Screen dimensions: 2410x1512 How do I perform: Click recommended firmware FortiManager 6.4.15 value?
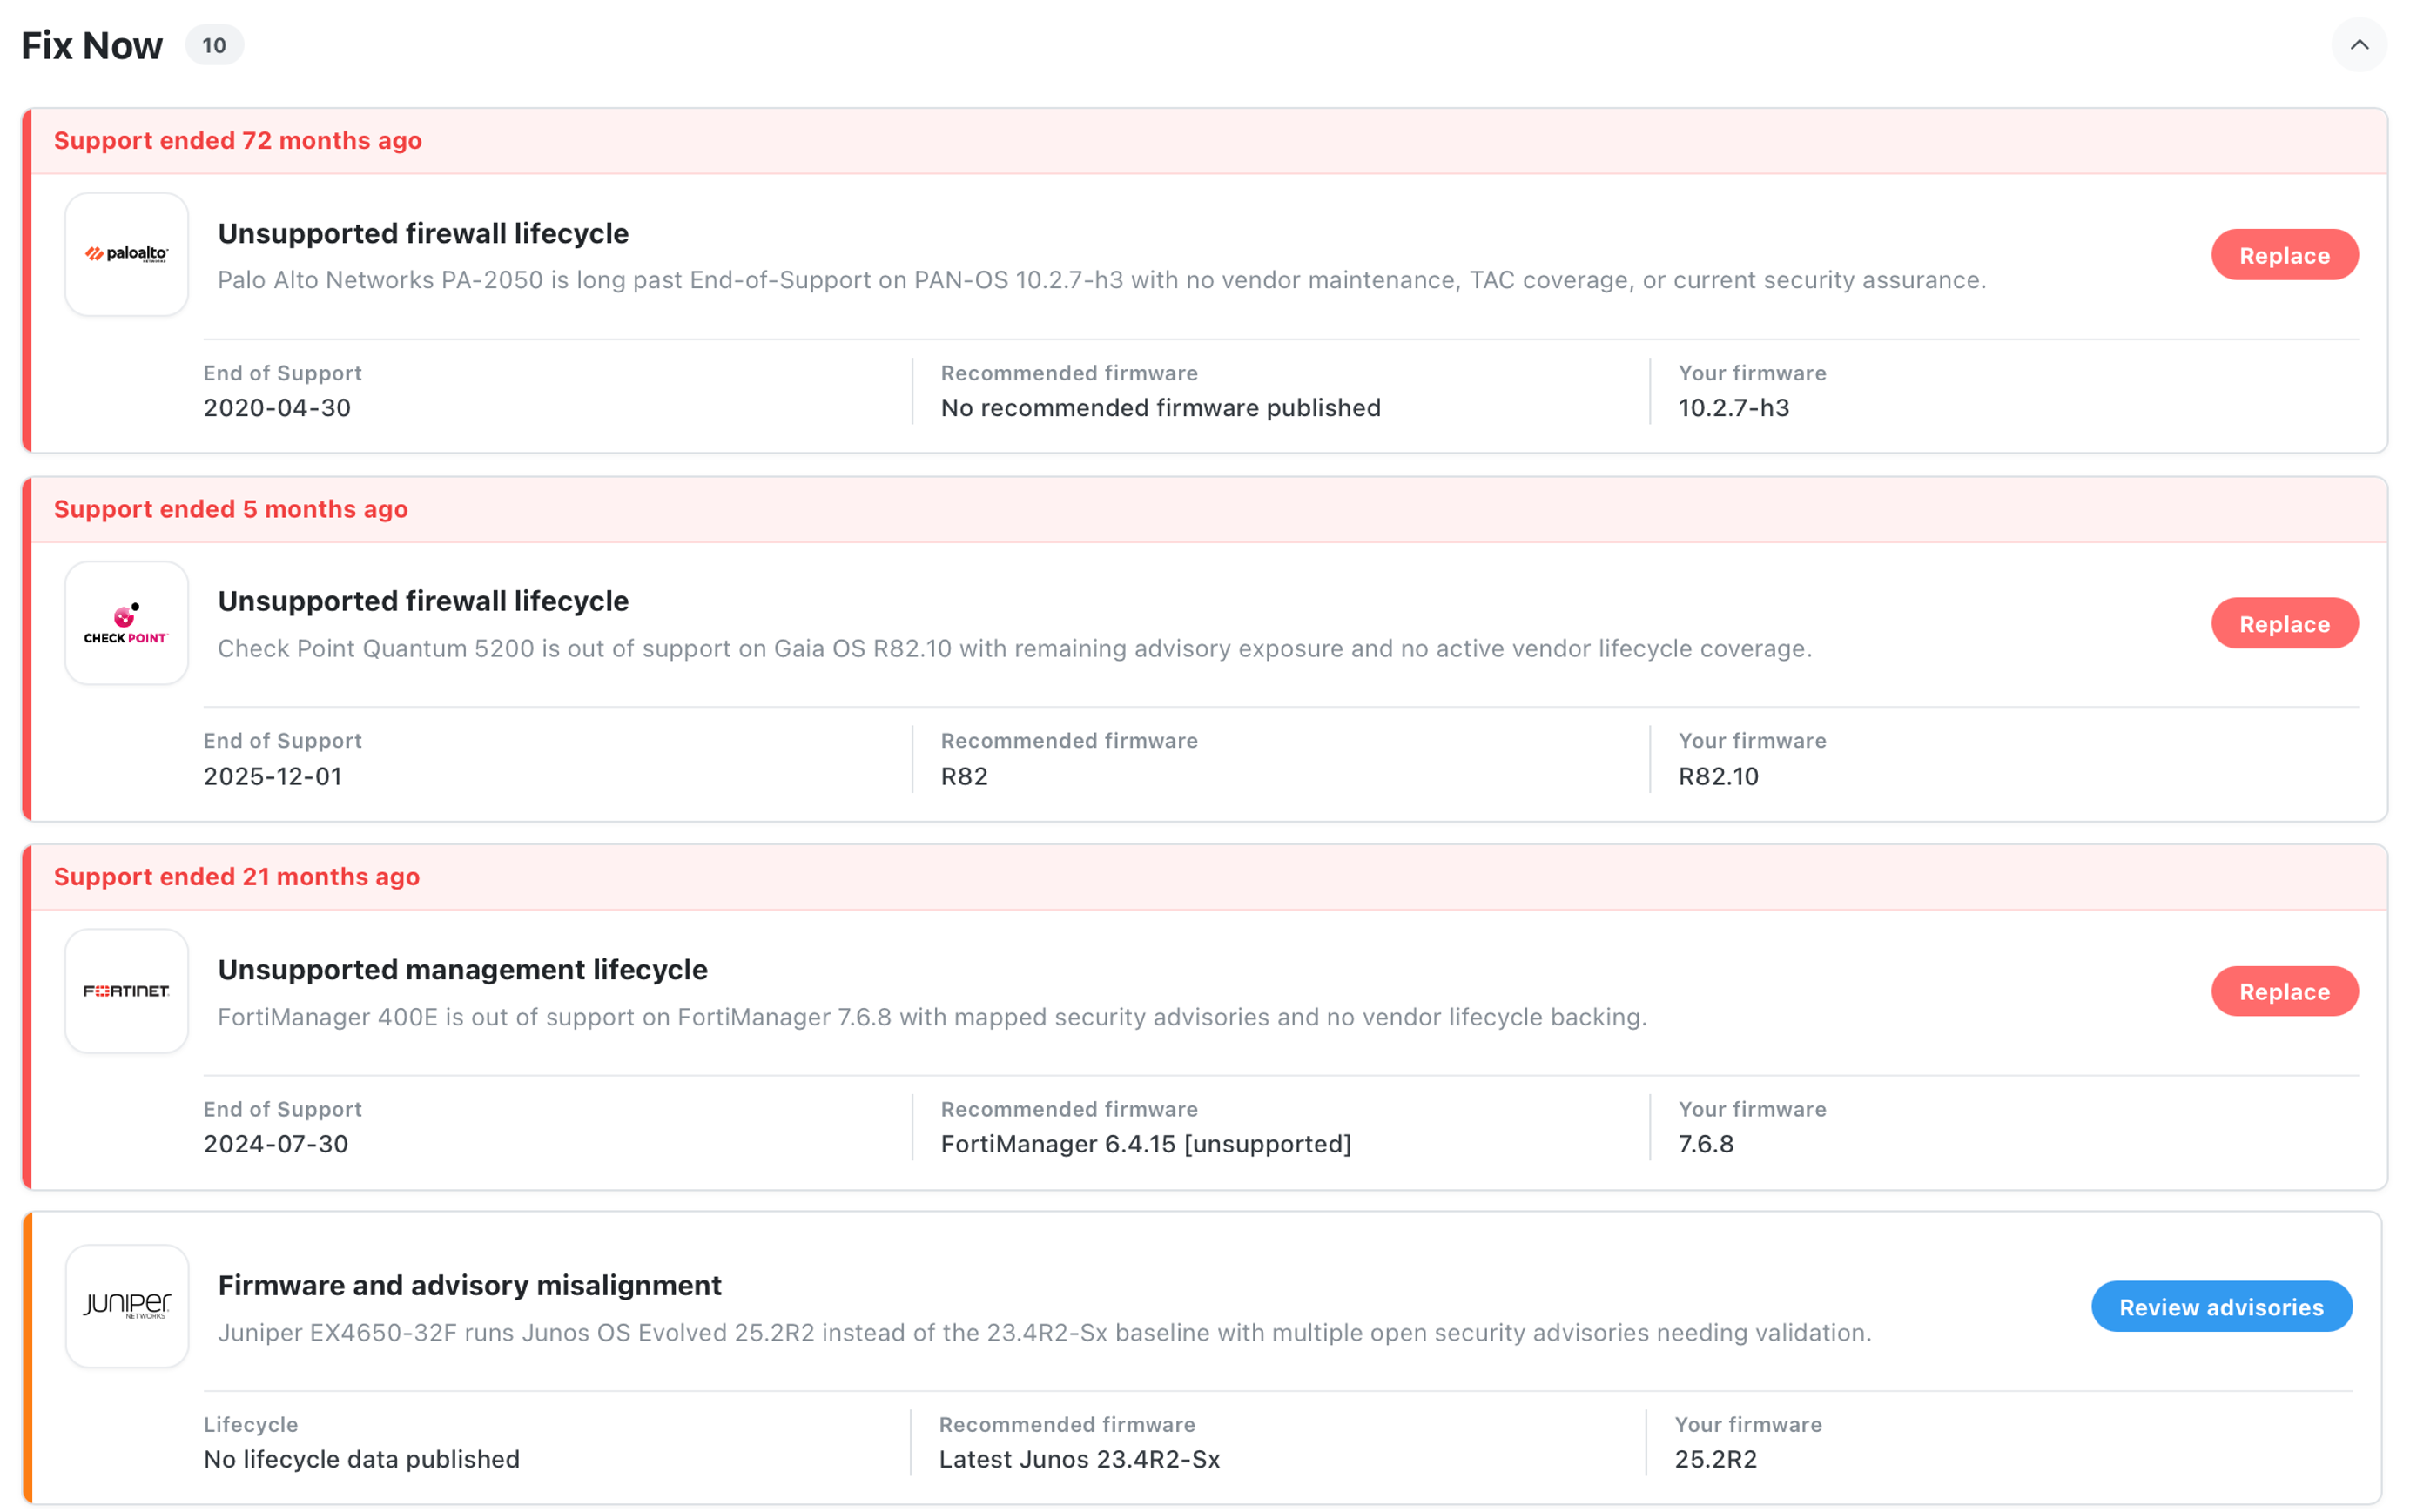(1146, 1144)
